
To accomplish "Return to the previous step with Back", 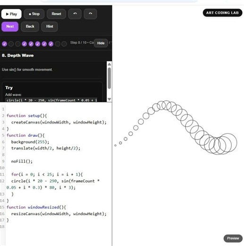I will point(30,26).
